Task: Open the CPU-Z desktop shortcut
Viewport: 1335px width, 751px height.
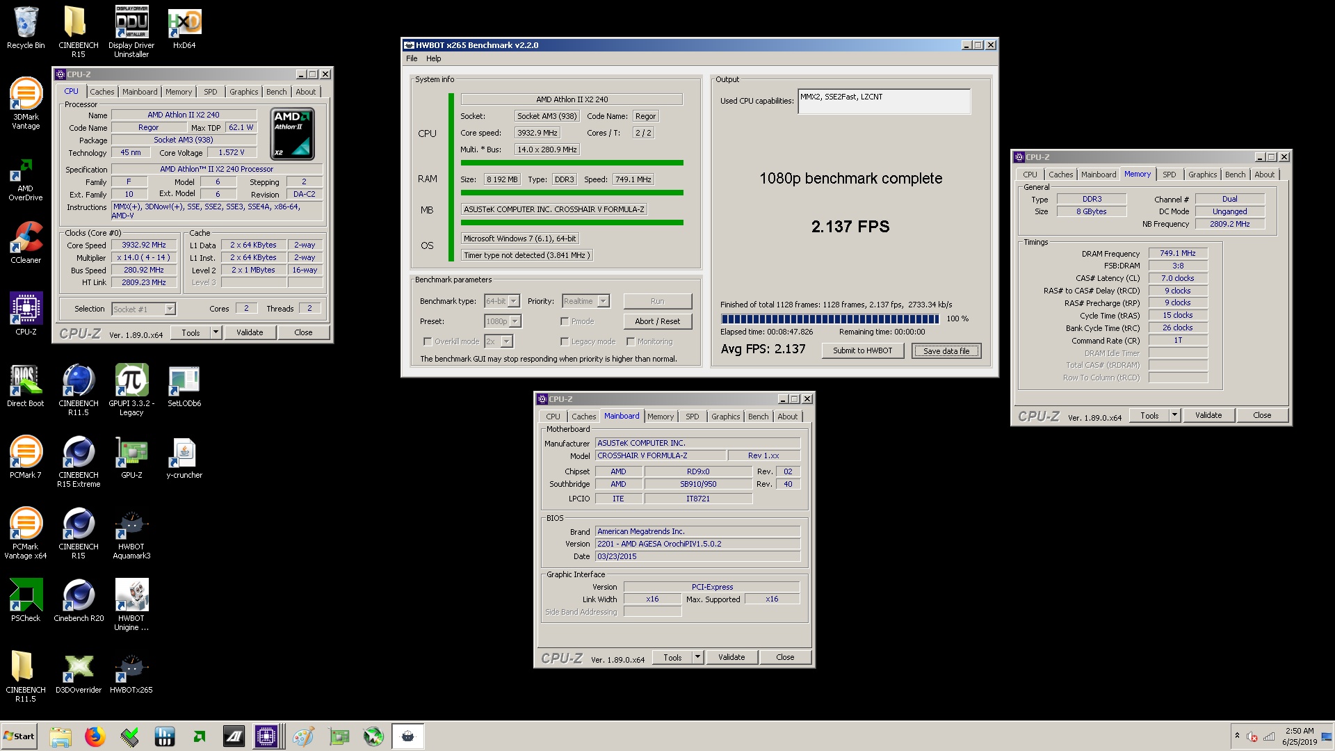Action: [x=26, y=313]
